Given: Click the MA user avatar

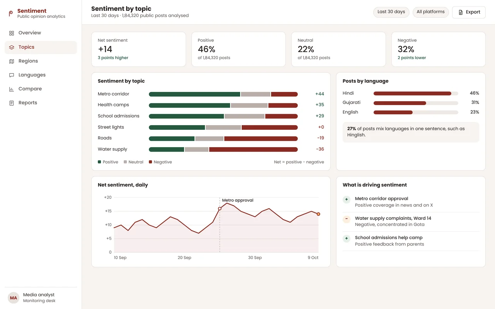Looking at the screenshot, I should tap(14, 298).
